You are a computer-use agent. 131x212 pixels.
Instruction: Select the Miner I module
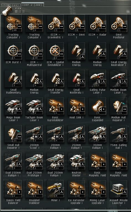point(55,189)
